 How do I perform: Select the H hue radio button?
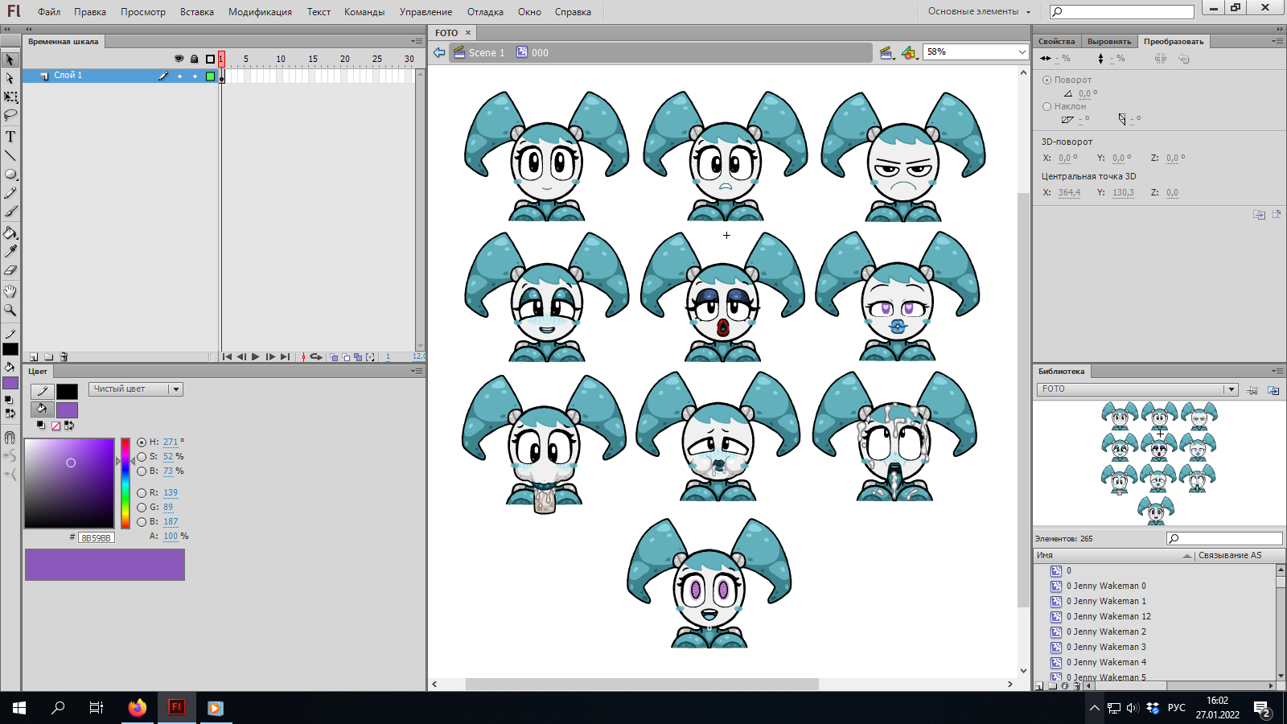pyautogui.click(x=142, y=442)
